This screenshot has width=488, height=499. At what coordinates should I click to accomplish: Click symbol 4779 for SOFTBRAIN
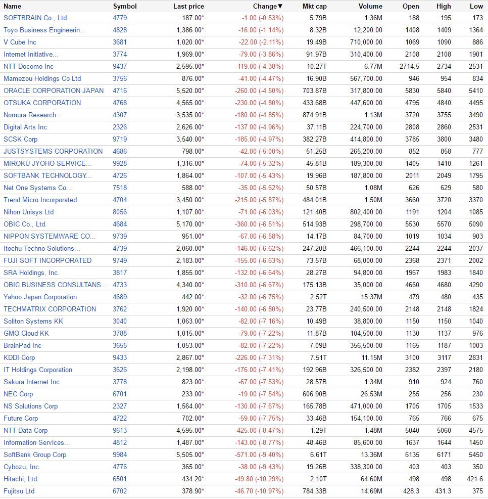pos(120,18)
